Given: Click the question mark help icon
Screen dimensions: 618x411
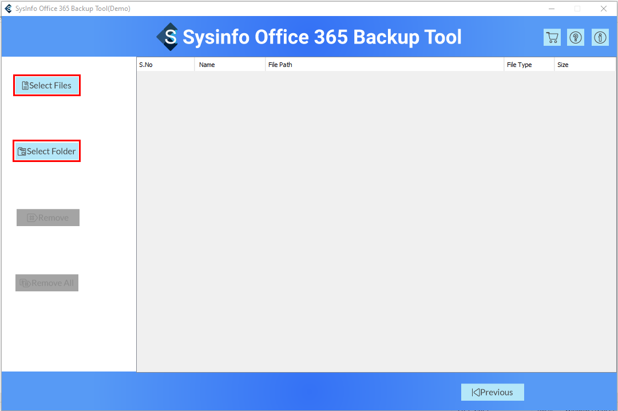Looking at the screenshot, I should tap(576, 37).
